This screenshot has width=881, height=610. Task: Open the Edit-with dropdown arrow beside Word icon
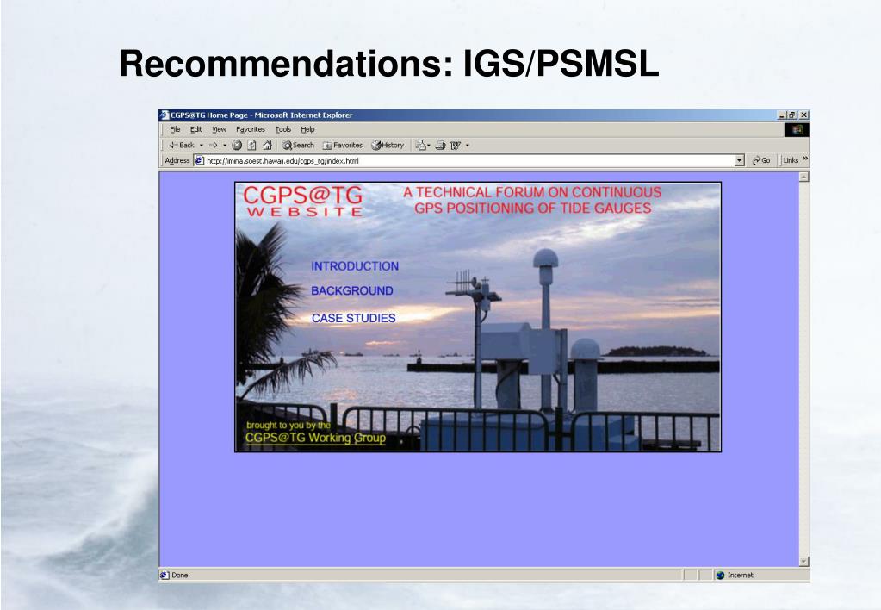pos(468,145)
